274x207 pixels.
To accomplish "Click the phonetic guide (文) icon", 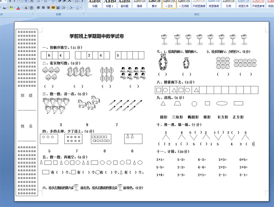I will (26, 1).
